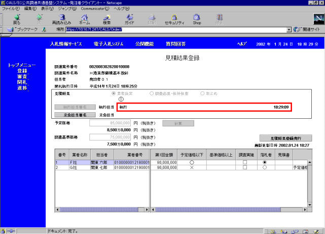The height and width of the screenshot is (234, 325).
Task: Open the ジャンプ(G) menu
Action: point(67,9)
